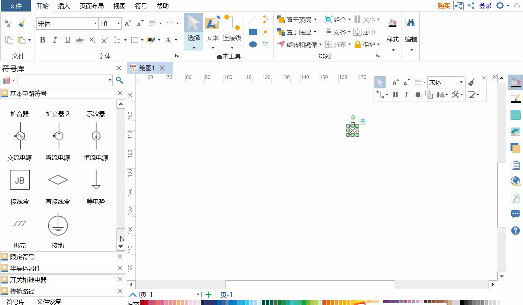523x305 pixels.
Task: Toggle bold formatting in the font group
Action: [x=42, y=40]
